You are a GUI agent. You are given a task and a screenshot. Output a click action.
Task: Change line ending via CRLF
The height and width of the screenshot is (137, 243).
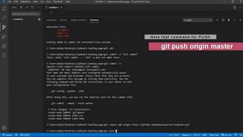pos(204,135)
